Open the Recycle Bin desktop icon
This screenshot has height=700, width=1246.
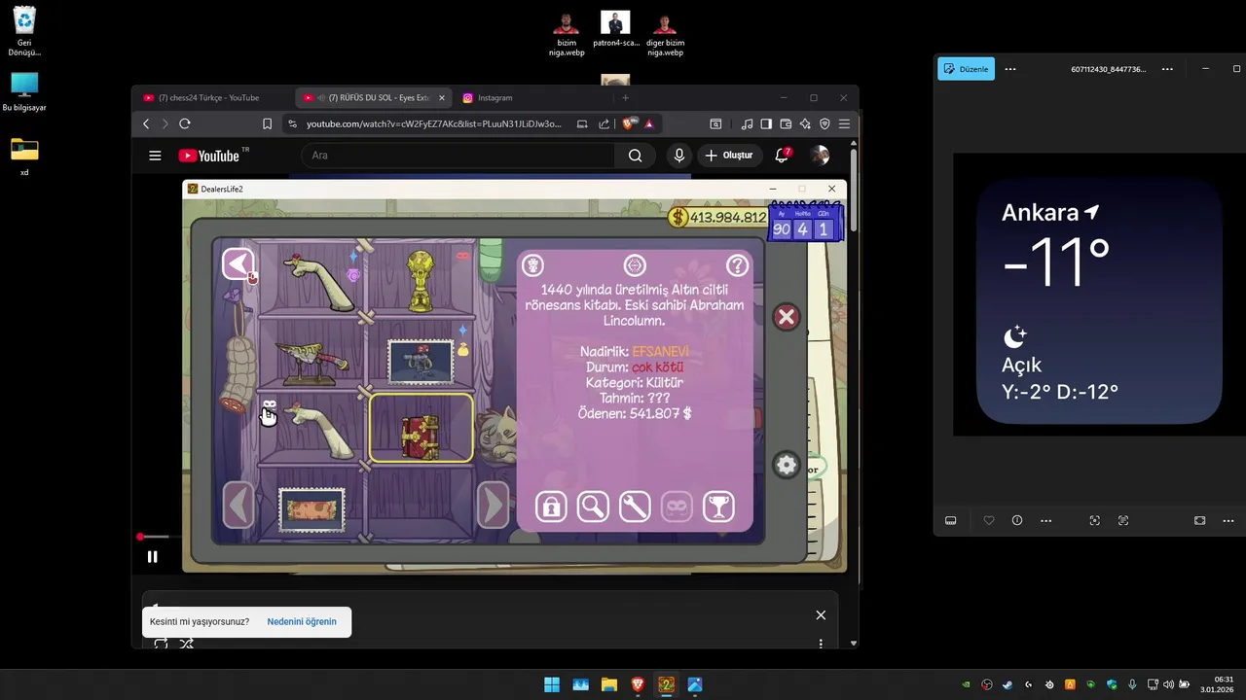(24, 32)
